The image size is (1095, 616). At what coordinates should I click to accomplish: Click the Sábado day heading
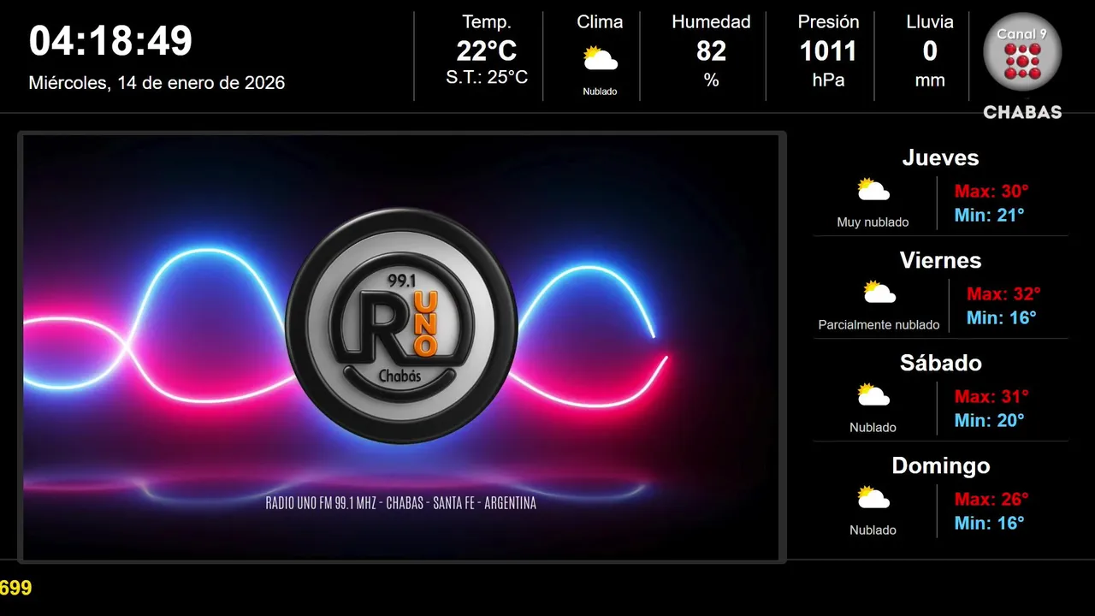pyautogui.click(x=940, y=363)
